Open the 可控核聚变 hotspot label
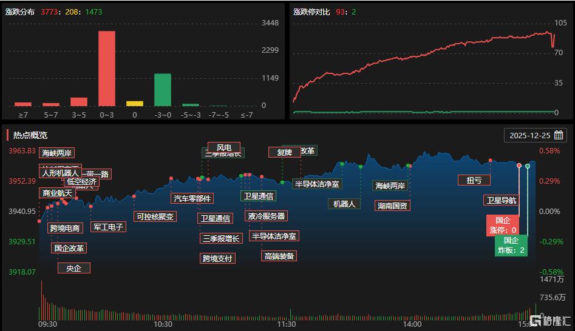This screenshot has width=575, height=331. click(x=155, y=216)
